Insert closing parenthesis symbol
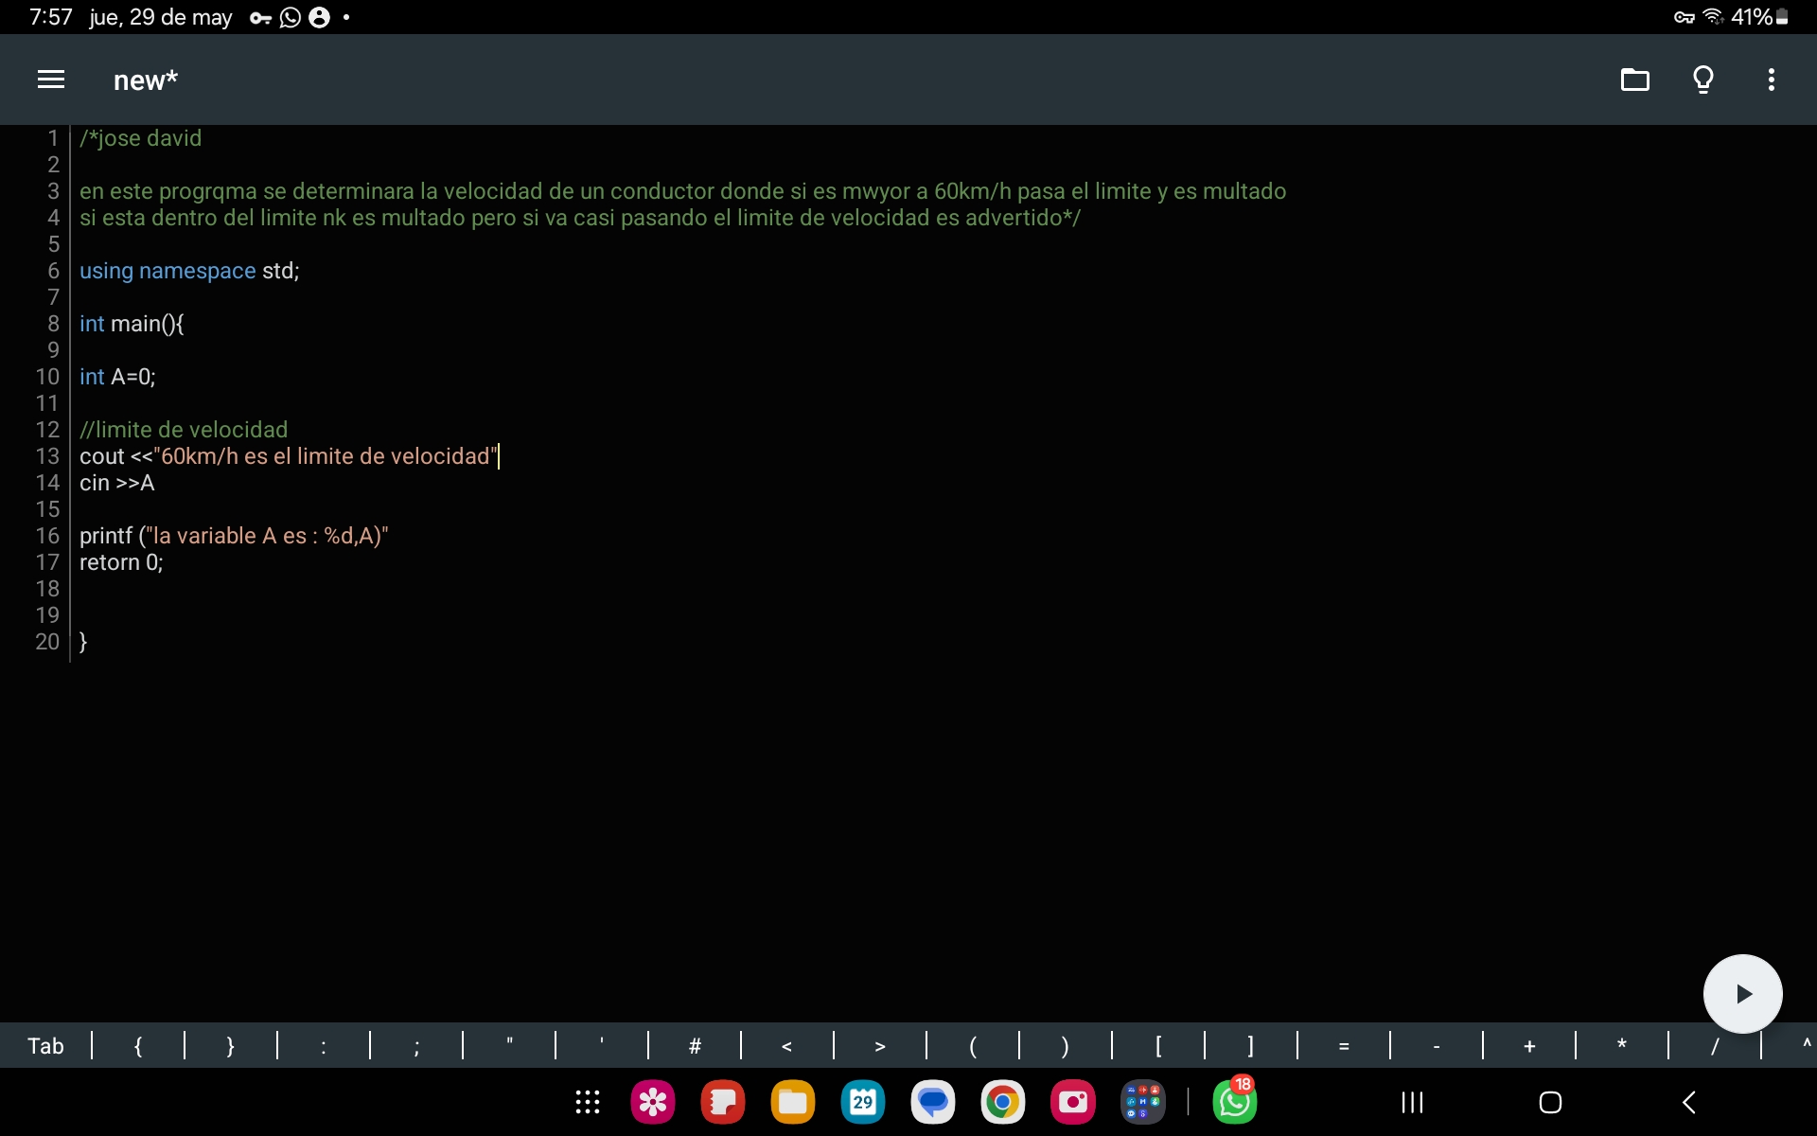Screen dimensions: 1817x1136 1066,1046
